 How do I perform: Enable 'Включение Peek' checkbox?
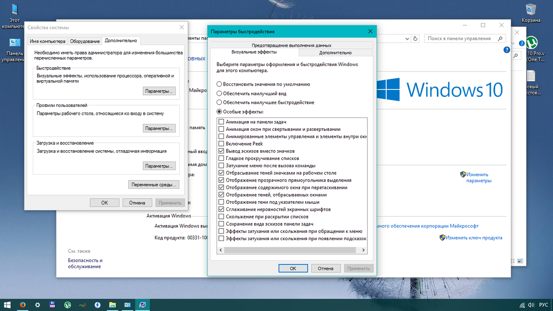pos(221,144)
